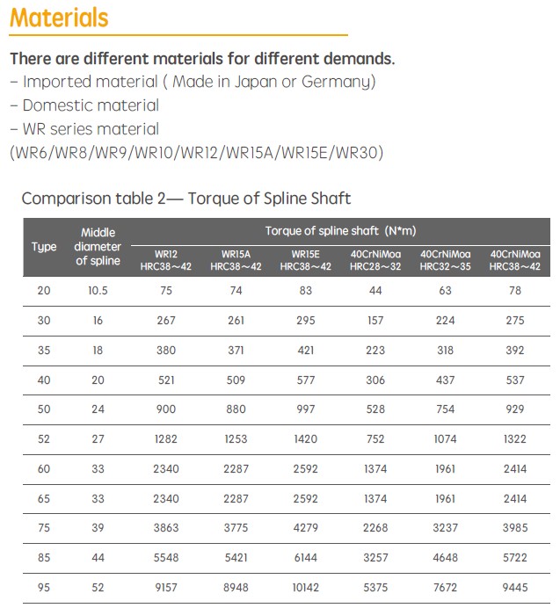
Task: Click the WR15A HRC38~42 column header
Action: pyautogui.click(x=236, y=260)
